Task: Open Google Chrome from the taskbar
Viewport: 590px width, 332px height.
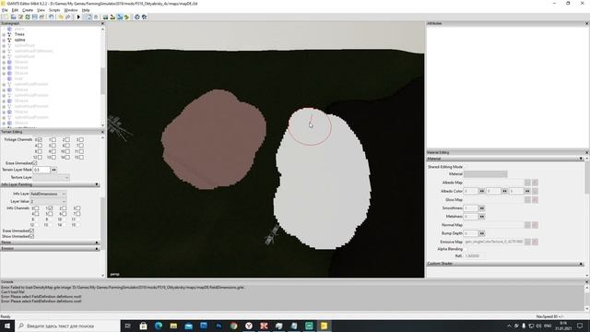Action: point(233,326)
